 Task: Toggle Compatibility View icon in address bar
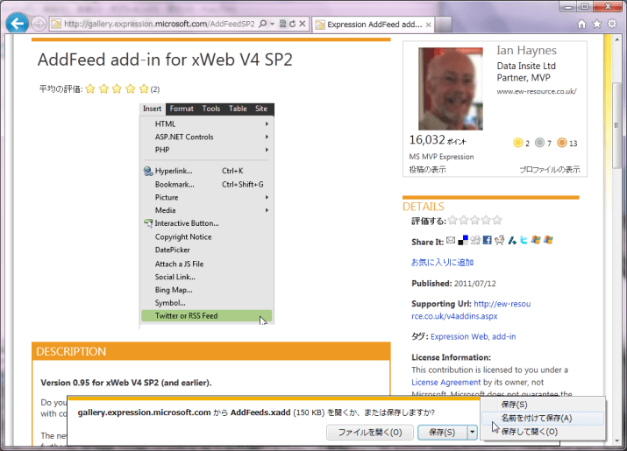282,24
